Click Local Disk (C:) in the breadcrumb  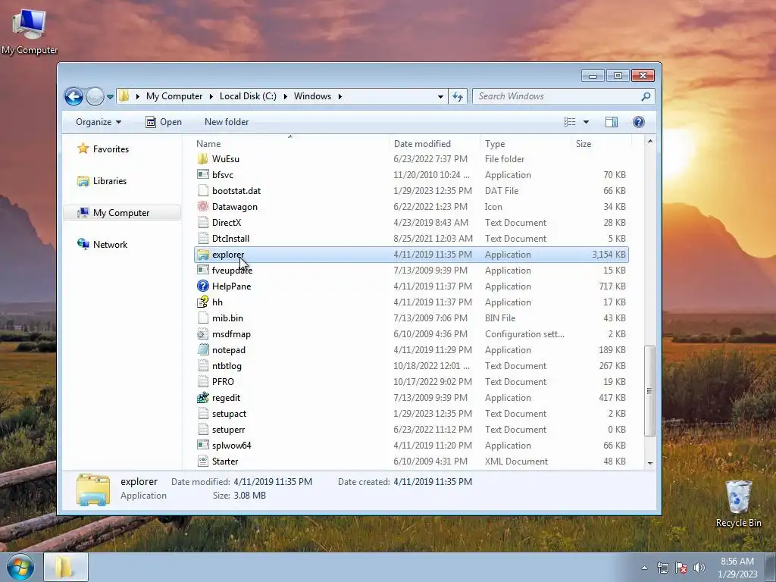pos(248,96)
